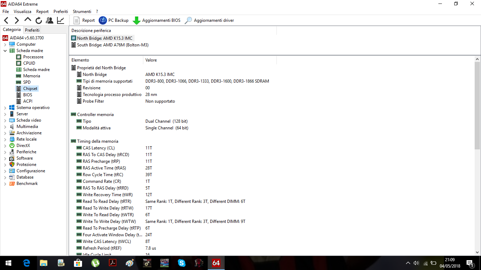This screenshot has width=481, height=270.
Task: Expand the Scheda video tree node
Action: tap(5, 120)
